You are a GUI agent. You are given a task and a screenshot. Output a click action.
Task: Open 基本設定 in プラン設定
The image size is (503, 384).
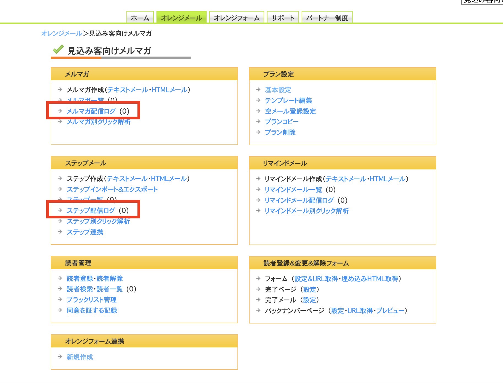click(278, 90)
